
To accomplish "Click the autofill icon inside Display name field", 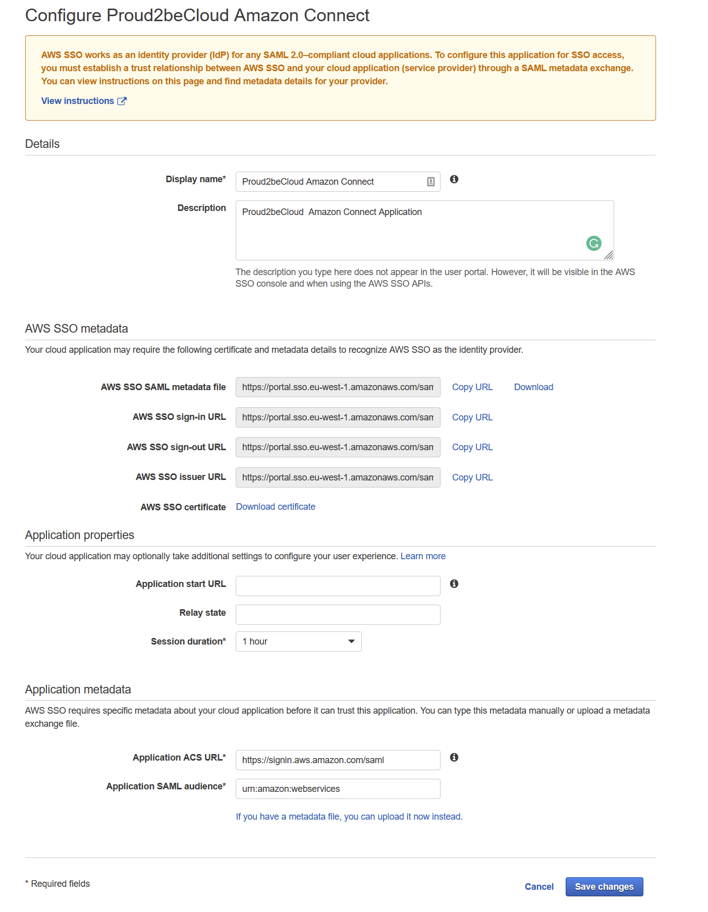I will (430, 182).
